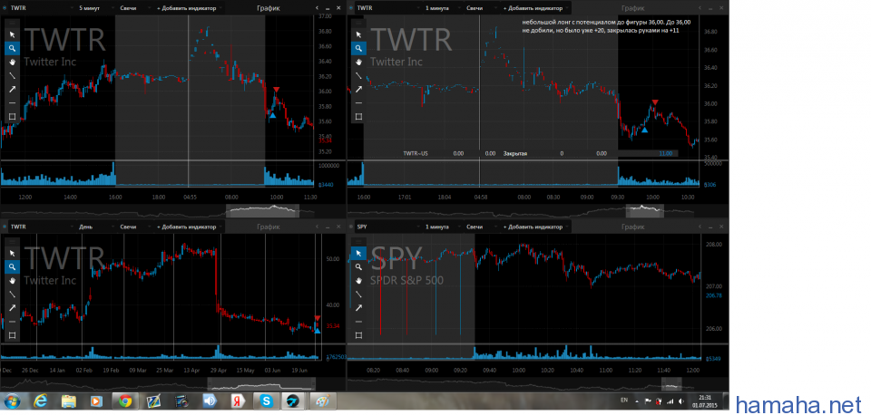The image size is (871, 415).
Task: Choose horizontal line tool in TWTR 1-minute chart
Action: (x=358, y=102)
